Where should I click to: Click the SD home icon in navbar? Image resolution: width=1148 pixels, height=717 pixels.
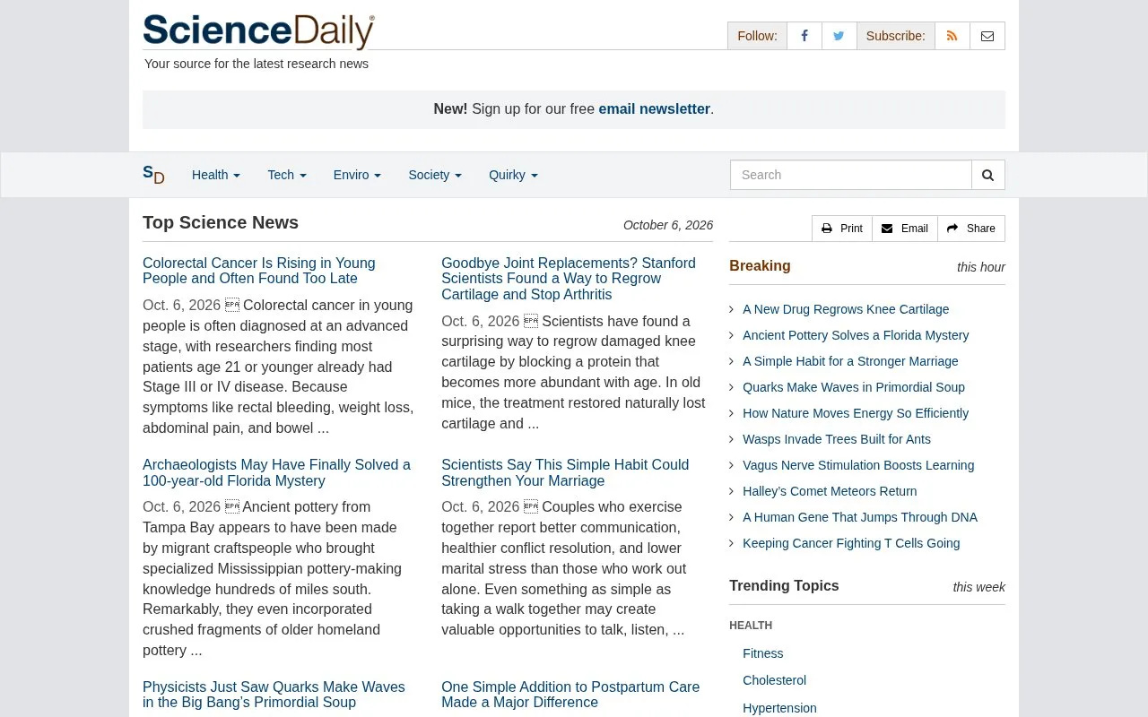pos(153,175)
